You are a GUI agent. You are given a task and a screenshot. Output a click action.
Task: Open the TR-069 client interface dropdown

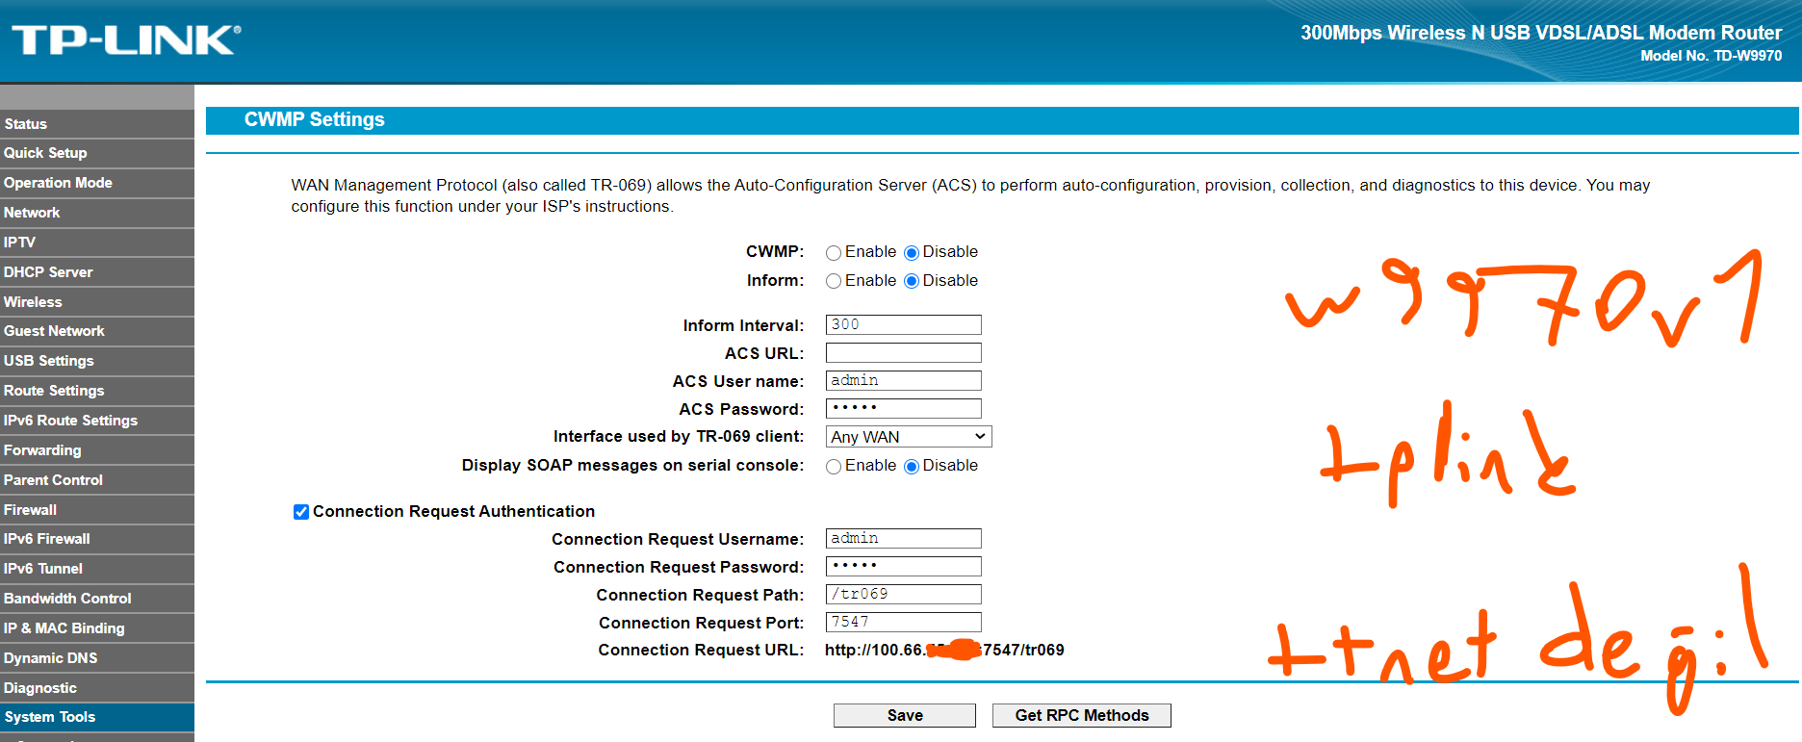point(909,437)
